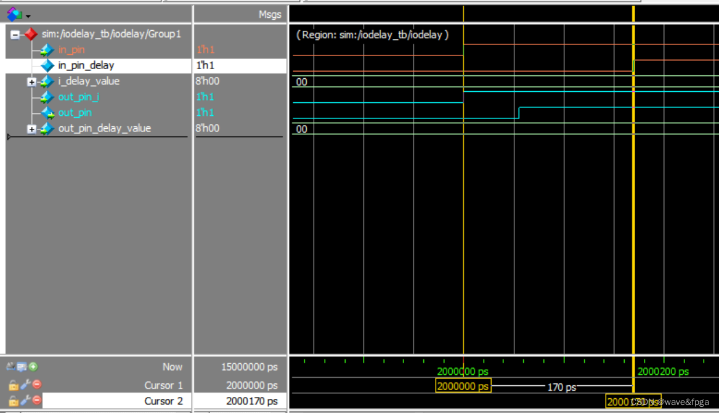The image size is (719, 413).
Task: Click out_pin value 1'h1
Action: coord(205,112)
